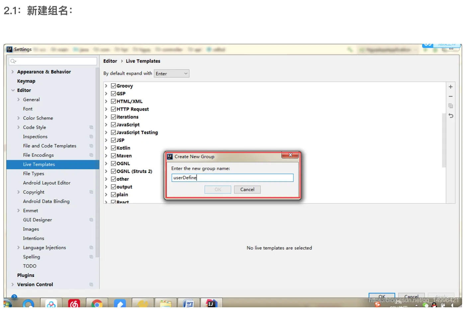The height and width of the screenshot is (314, 465).
Task: Click the settings tree scrollbar
Action: (x=97, y=163)
